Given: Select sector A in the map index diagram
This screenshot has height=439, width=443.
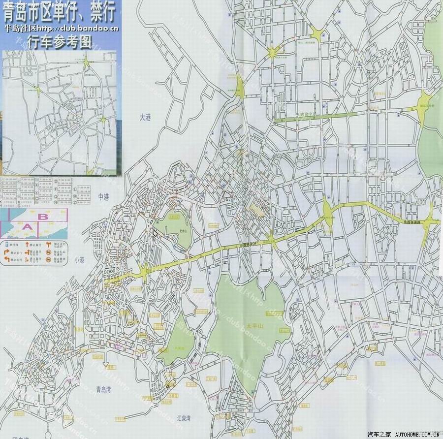Looking at the screenshot, I should 27,226.
